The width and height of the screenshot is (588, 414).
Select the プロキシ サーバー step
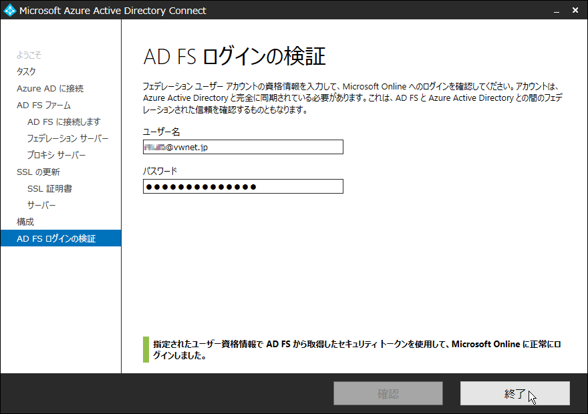coord(56,155)
